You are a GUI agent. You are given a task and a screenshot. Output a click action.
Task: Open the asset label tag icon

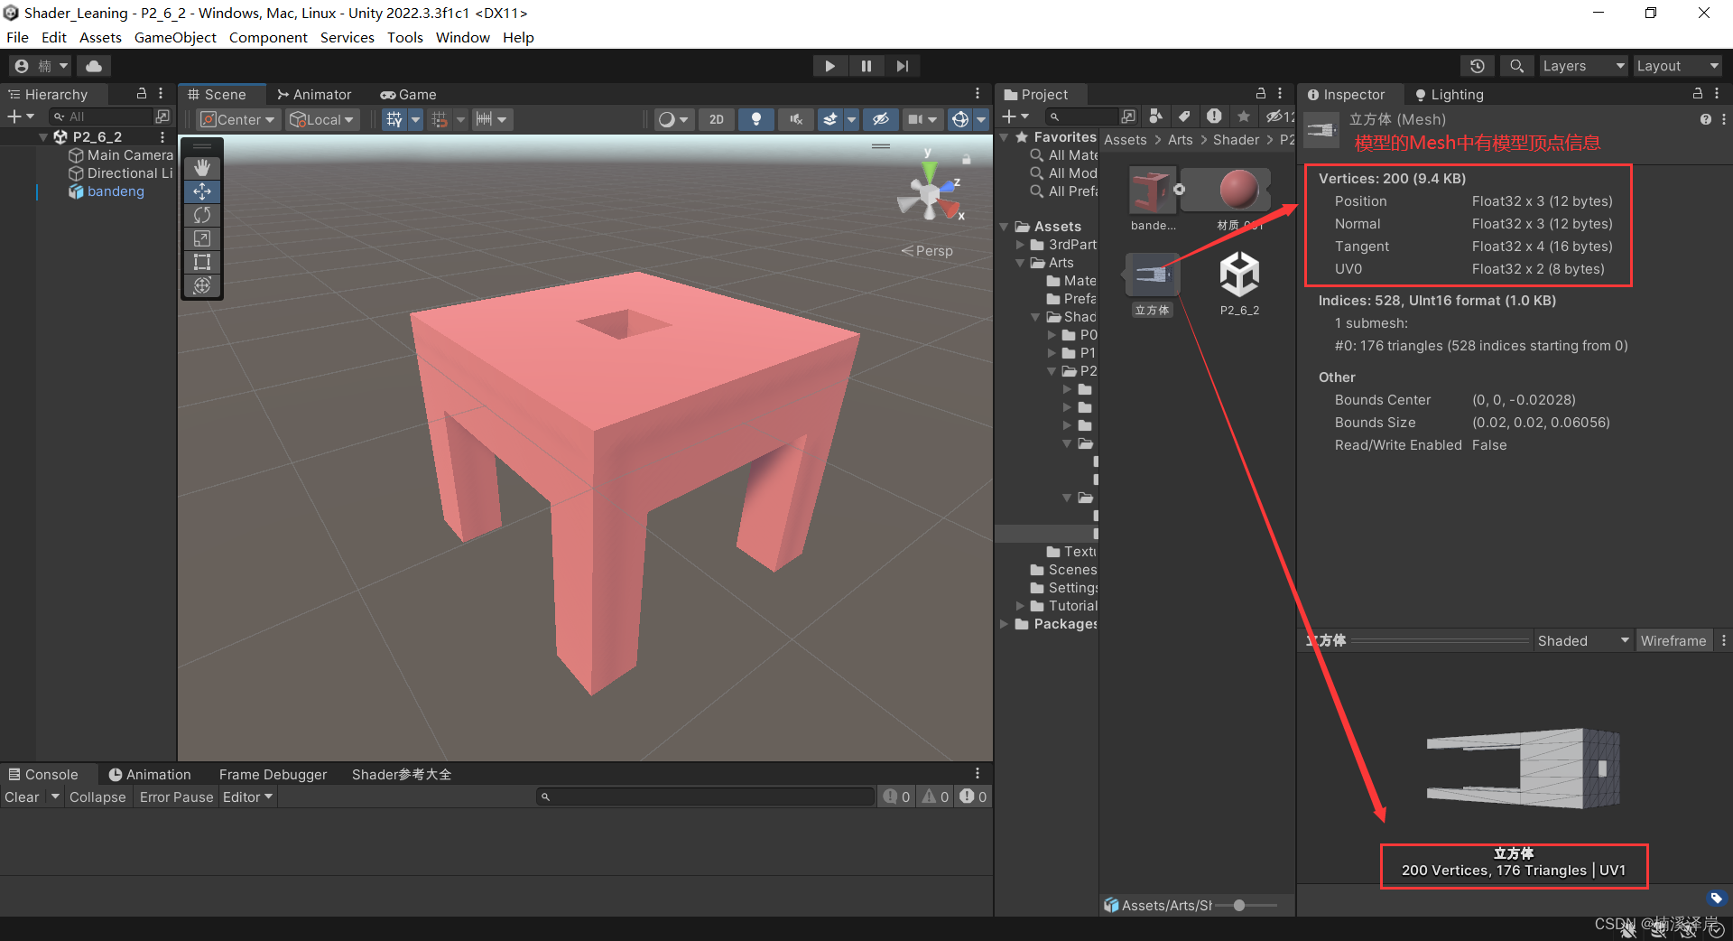(1716, 899)
